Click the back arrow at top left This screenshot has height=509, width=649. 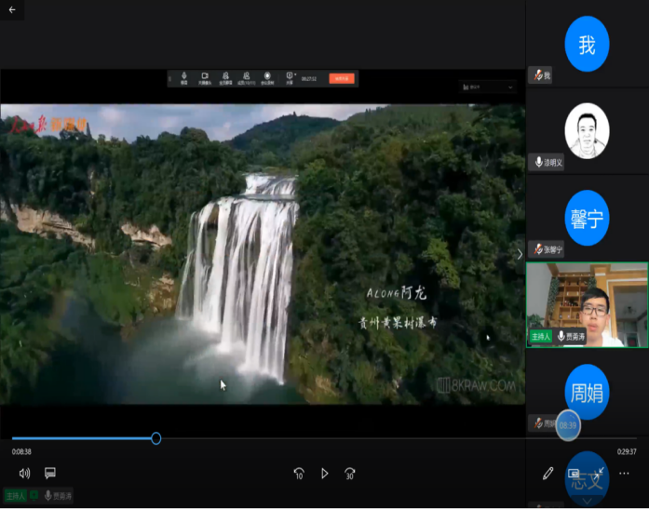tap(12, 9)
